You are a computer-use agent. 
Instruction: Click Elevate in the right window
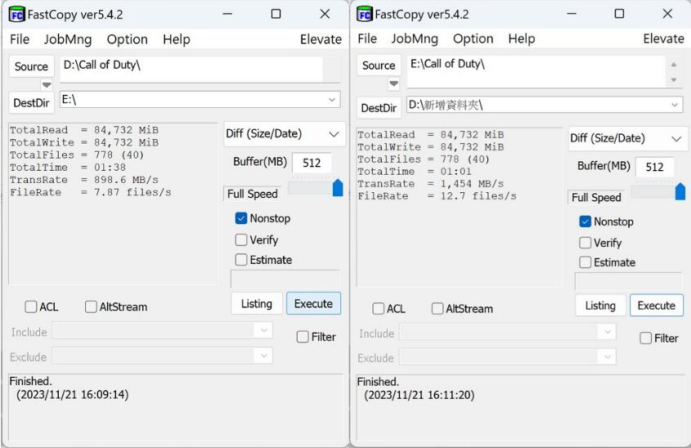pyautogui.click(x=664, y=38)
